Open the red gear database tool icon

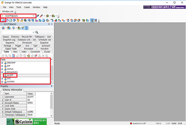[x=56, y=20]
